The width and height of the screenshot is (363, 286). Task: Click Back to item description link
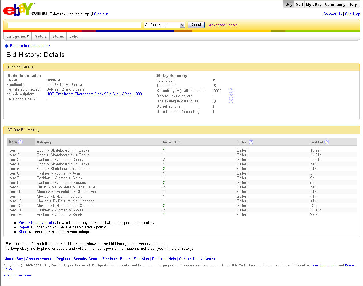tap(30, 46)
